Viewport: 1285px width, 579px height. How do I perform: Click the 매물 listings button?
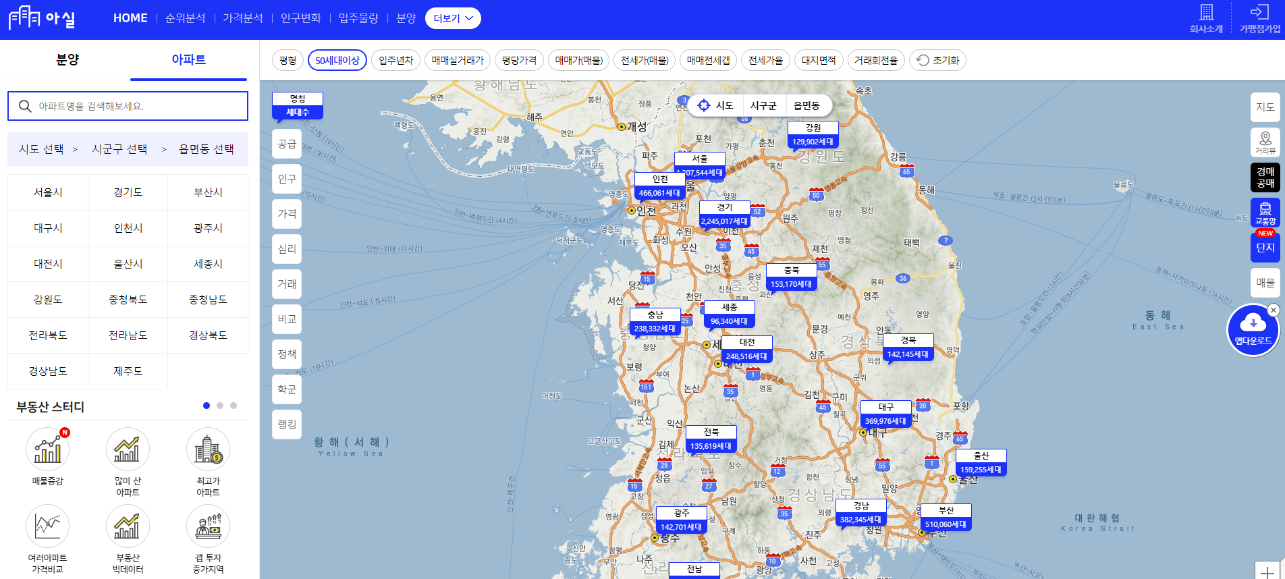1265,283
